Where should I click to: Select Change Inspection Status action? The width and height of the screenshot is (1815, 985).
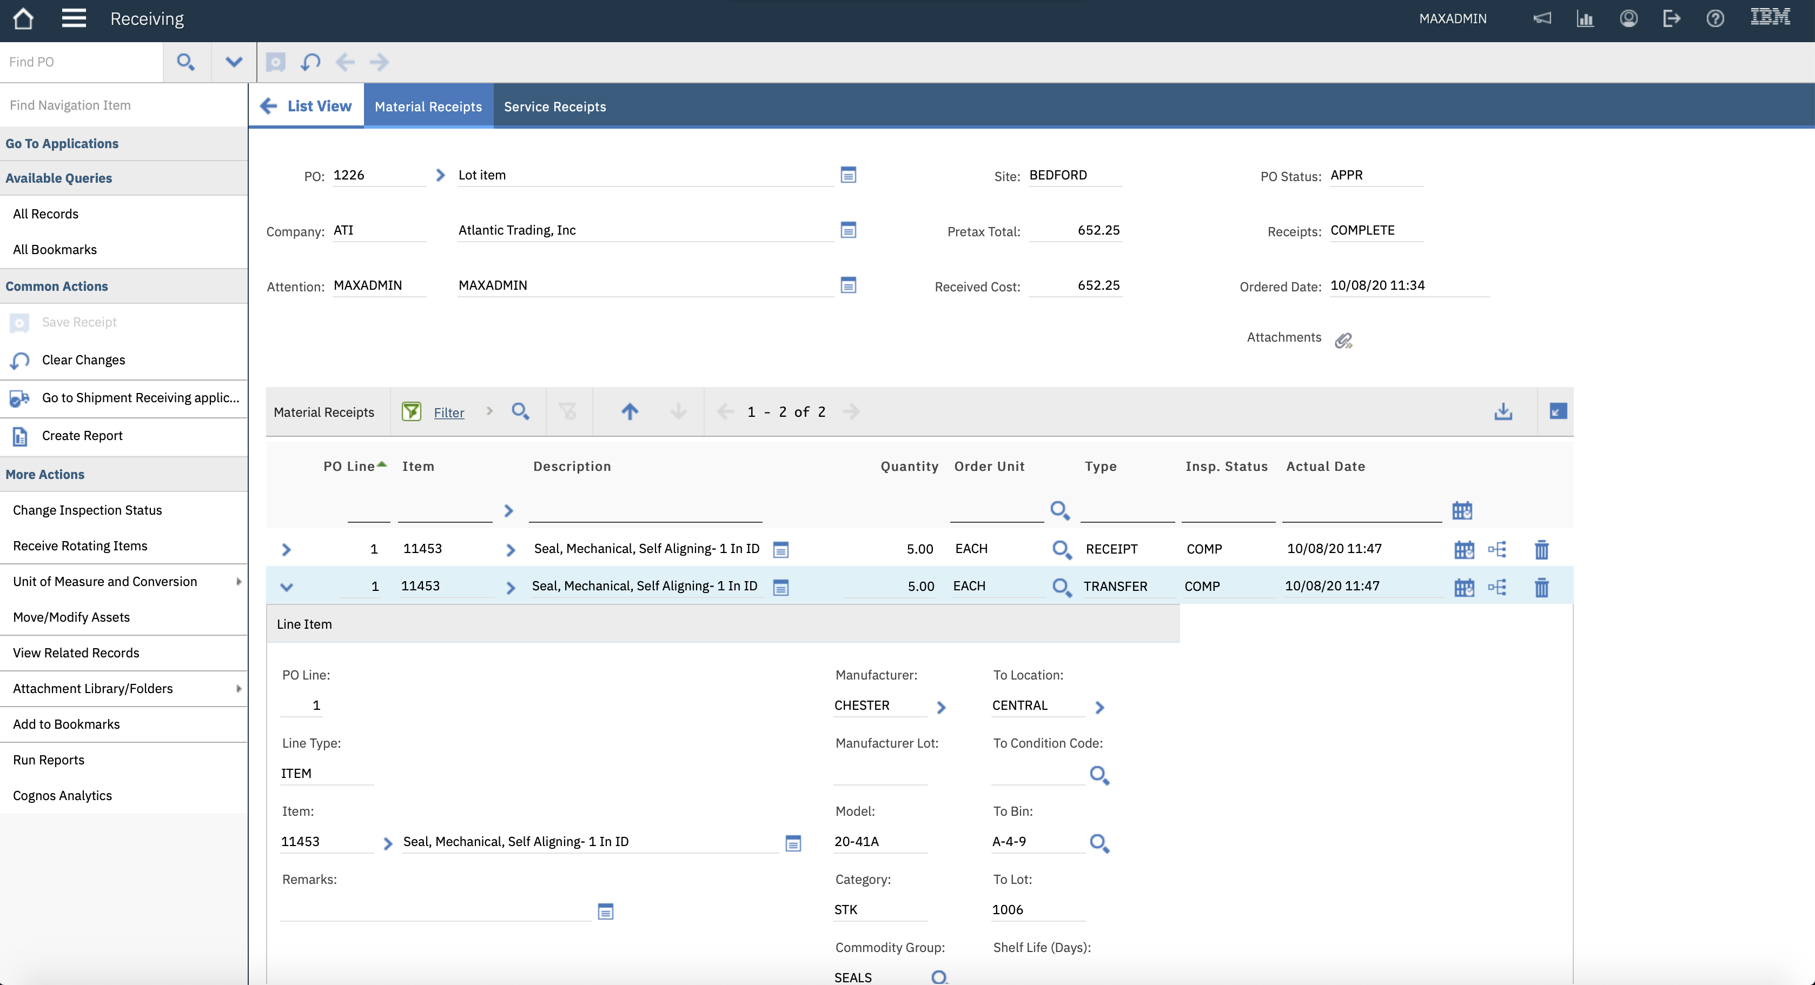(88, 510)
